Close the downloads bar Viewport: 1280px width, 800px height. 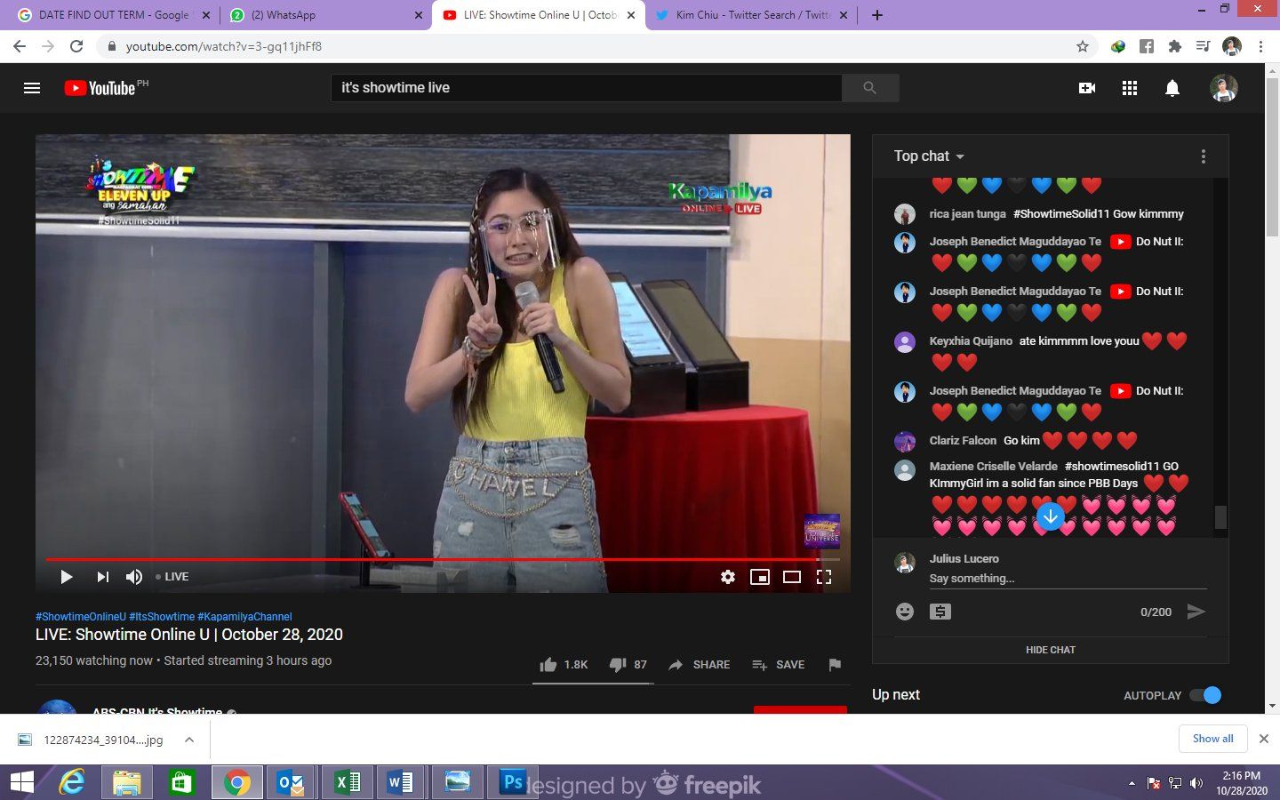pos(1264,739)
